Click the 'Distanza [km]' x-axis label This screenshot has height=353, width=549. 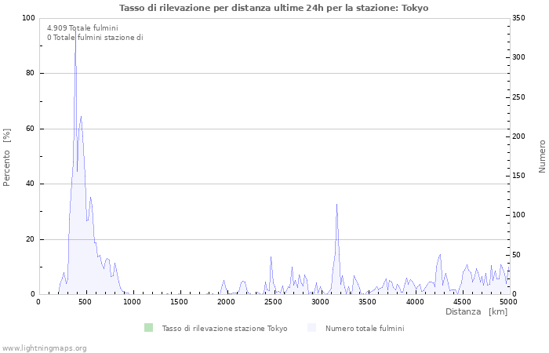pyautogui.click(x=476, y=311)
